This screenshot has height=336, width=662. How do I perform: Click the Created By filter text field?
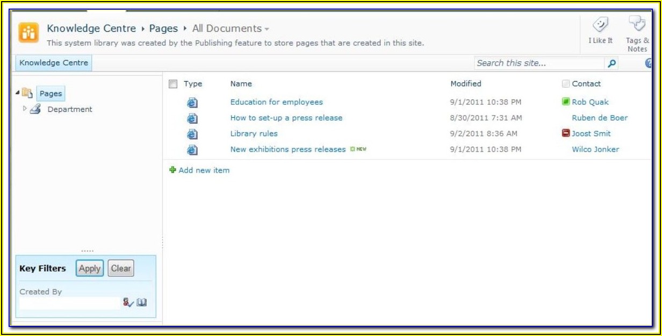(70, 303)
